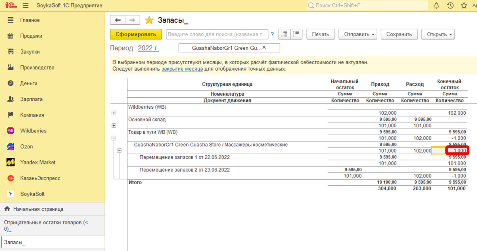Click the favorites star in top bar

pos(464,5)
